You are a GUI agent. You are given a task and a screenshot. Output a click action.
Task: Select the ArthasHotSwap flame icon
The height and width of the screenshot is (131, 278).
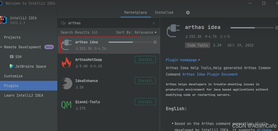[x=66, y=63]
